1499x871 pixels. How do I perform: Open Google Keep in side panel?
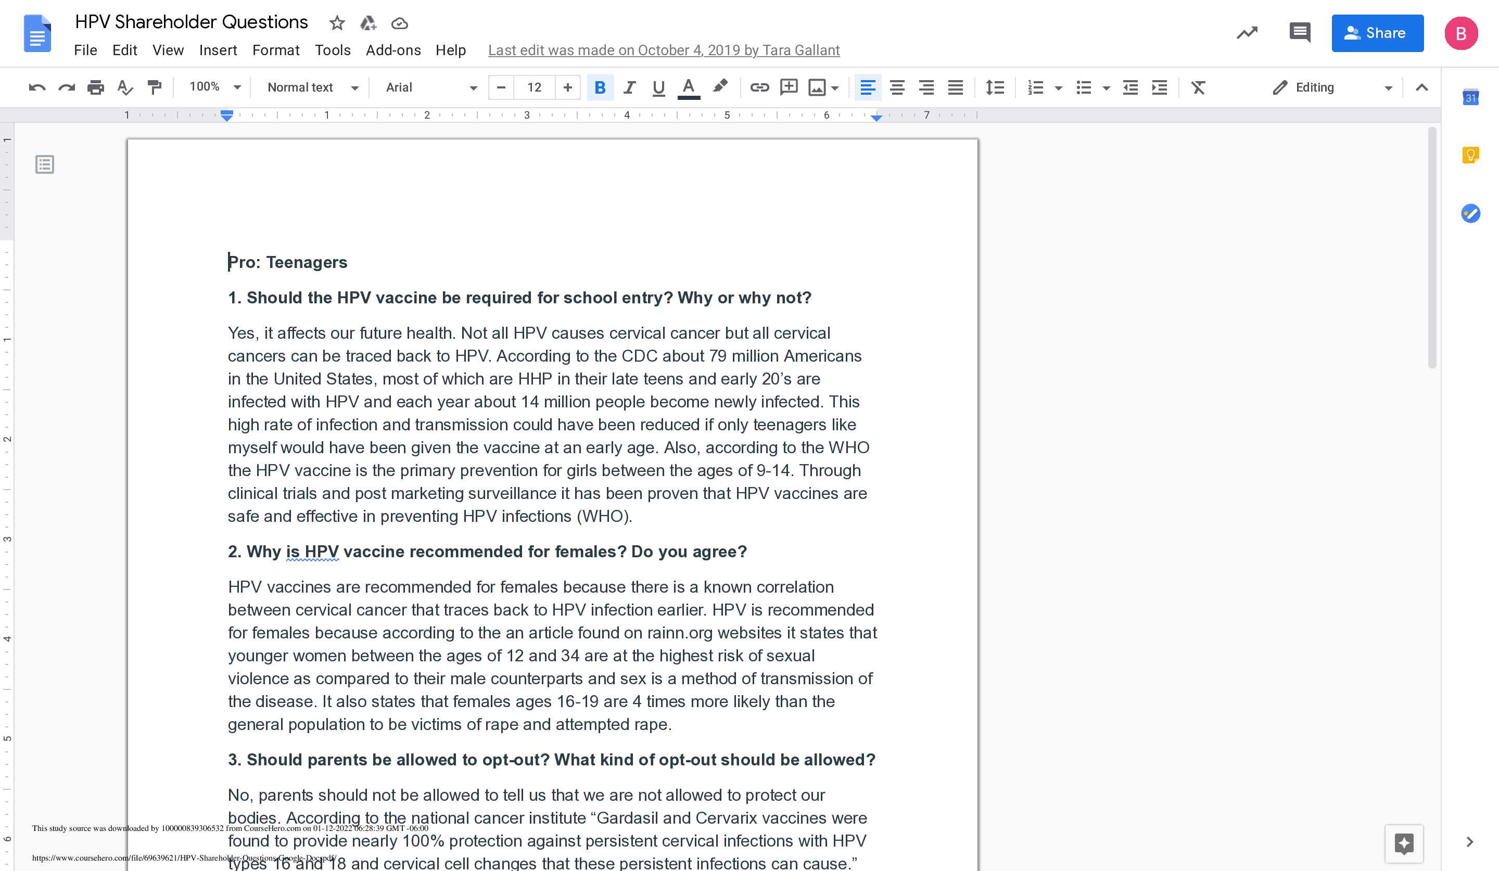coord(1470,156)
